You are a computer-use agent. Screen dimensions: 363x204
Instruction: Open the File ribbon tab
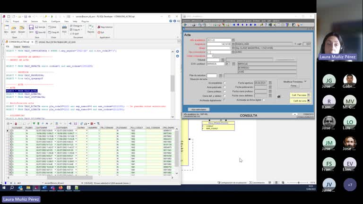[x=7, y=21]
